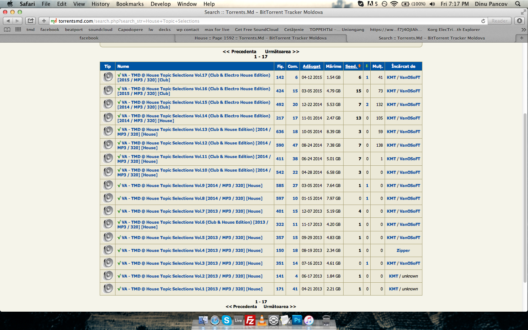The width and height of the screenshot is (528, 330).
Task: Open the Window menu
Action: point(187,4)
